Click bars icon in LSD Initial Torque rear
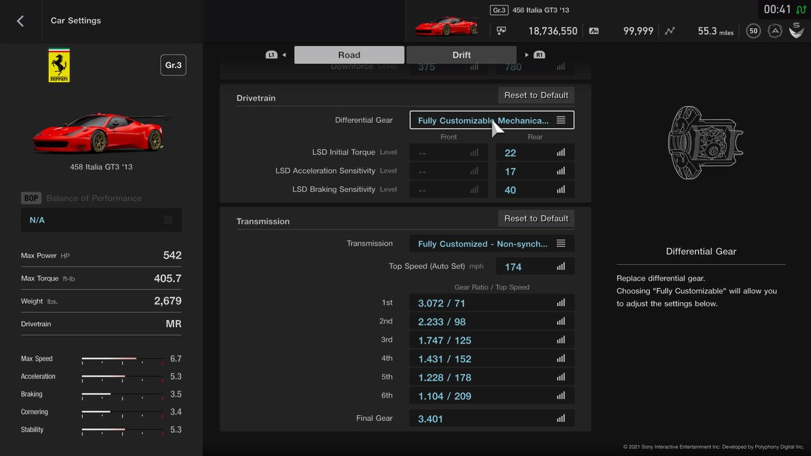 coord(561,153)
